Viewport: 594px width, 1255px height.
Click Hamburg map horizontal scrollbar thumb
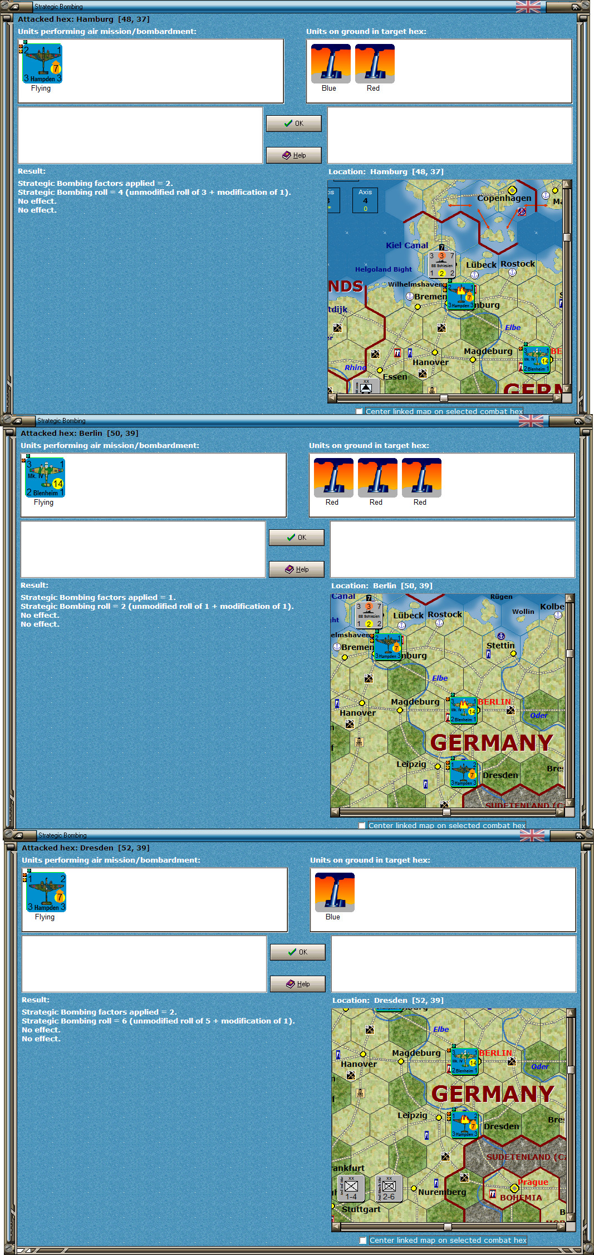[444, 398]
